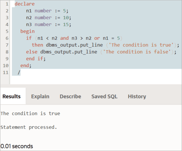Click the slash terminator on line 11
Viewport: 182px width, 151px height.
19,73
